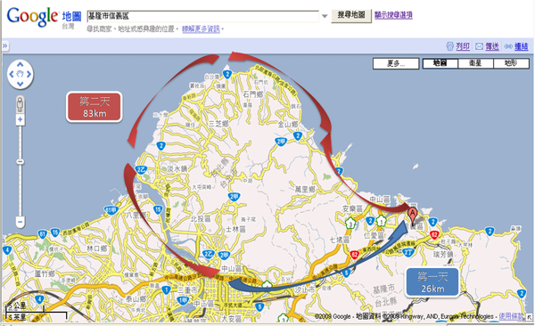Click the 三芝鄉 place label

coord(218,124)
